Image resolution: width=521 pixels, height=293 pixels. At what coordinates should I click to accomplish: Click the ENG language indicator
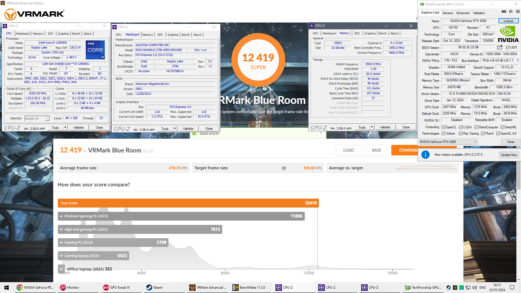coord(482,288)
